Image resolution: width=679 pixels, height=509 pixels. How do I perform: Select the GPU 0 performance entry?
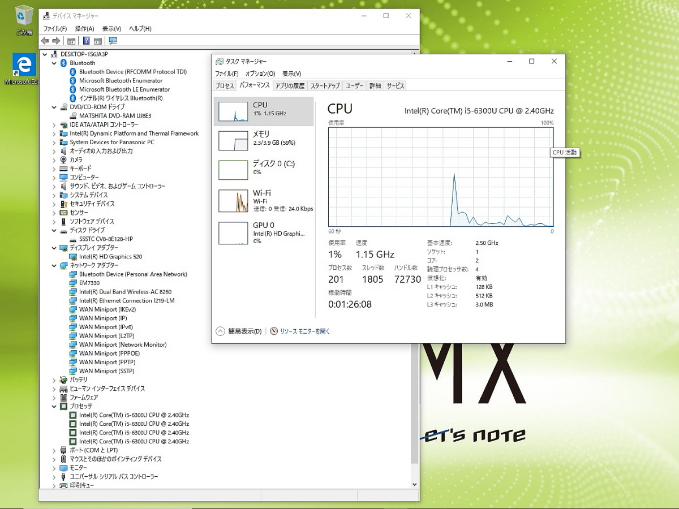264,232
